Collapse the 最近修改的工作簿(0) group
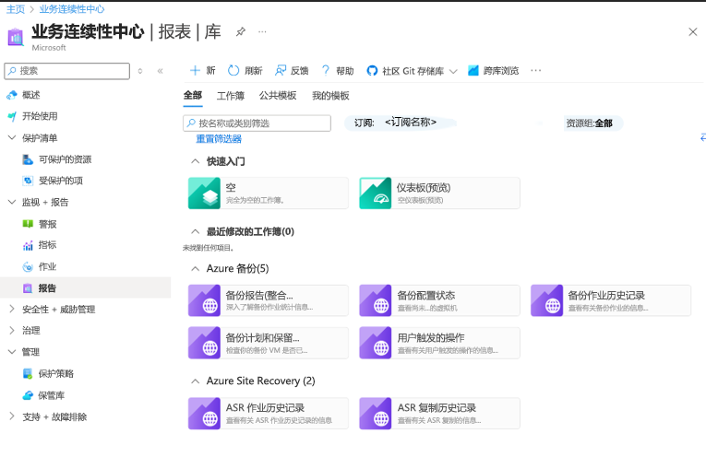Screen dimensions: 706x457 (x=195, y=232)
